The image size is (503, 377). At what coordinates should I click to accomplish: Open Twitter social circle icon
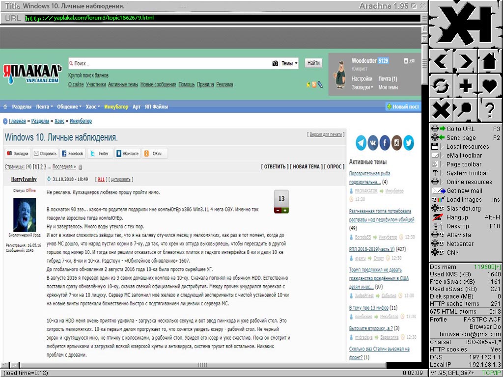408,143
